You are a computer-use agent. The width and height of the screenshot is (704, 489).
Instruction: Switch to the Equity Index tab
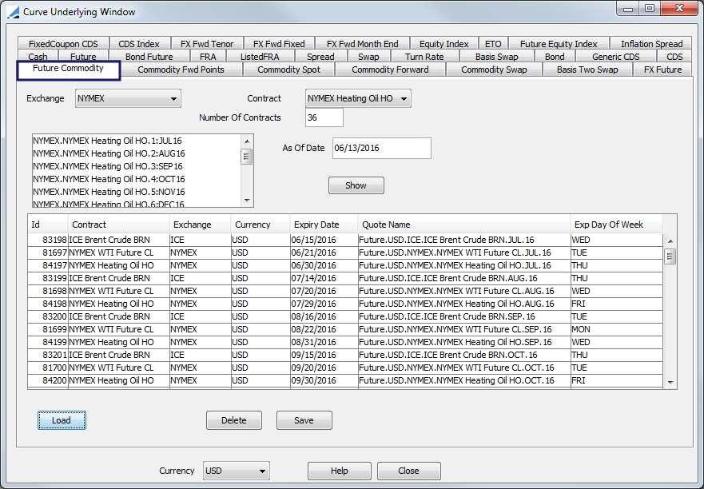pos(444,44)
